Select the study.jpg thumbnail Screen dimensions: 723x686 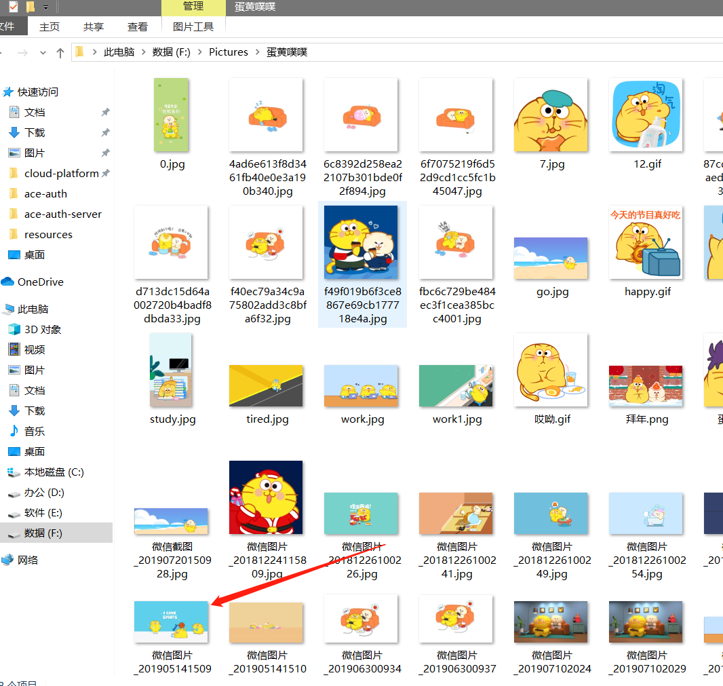(171, 370)
